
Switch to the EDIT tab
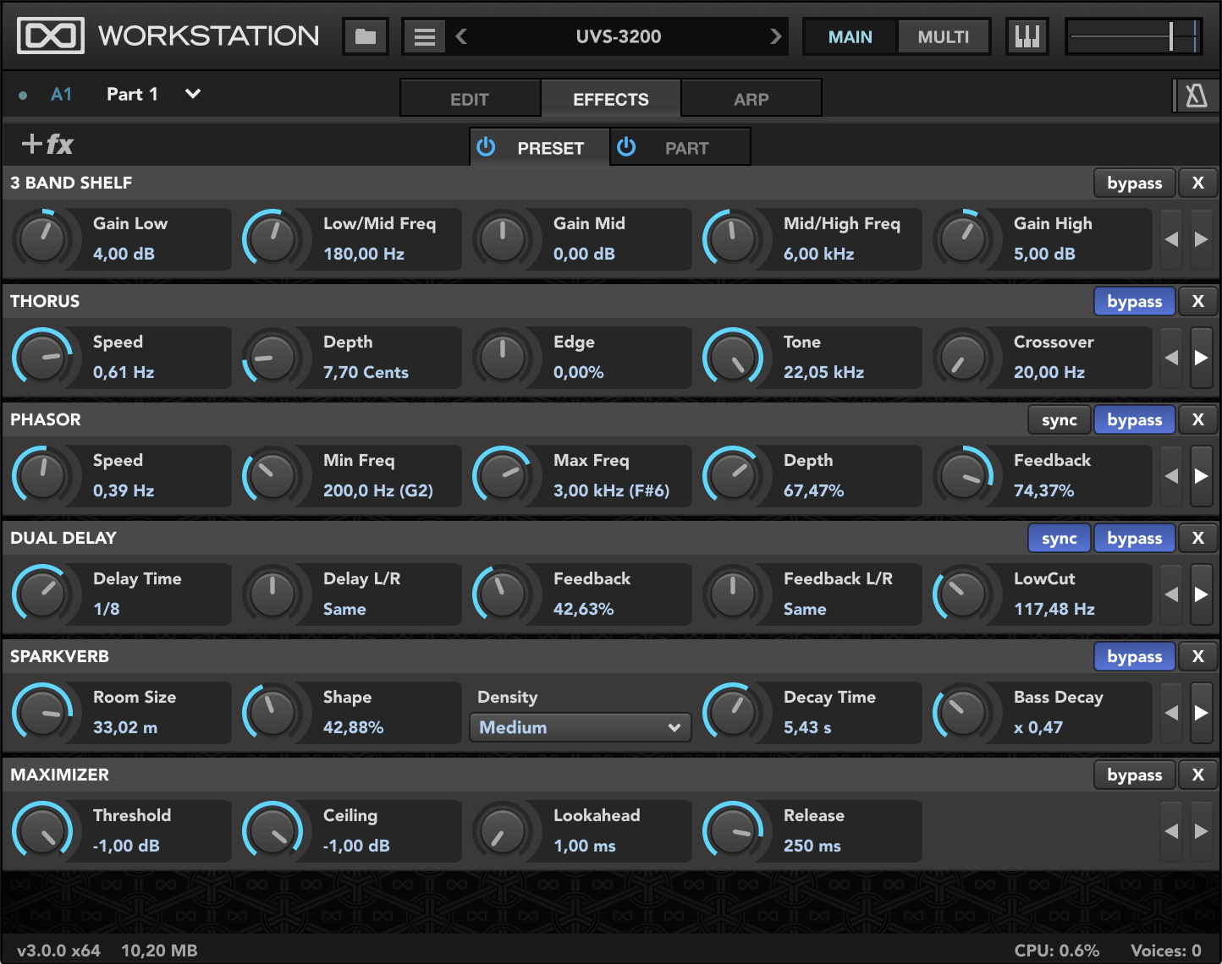pos(470,99)
